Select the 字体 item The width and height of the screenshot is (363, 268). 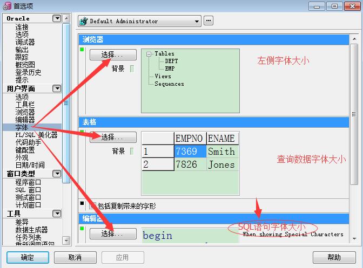click(x=22, y=127)
